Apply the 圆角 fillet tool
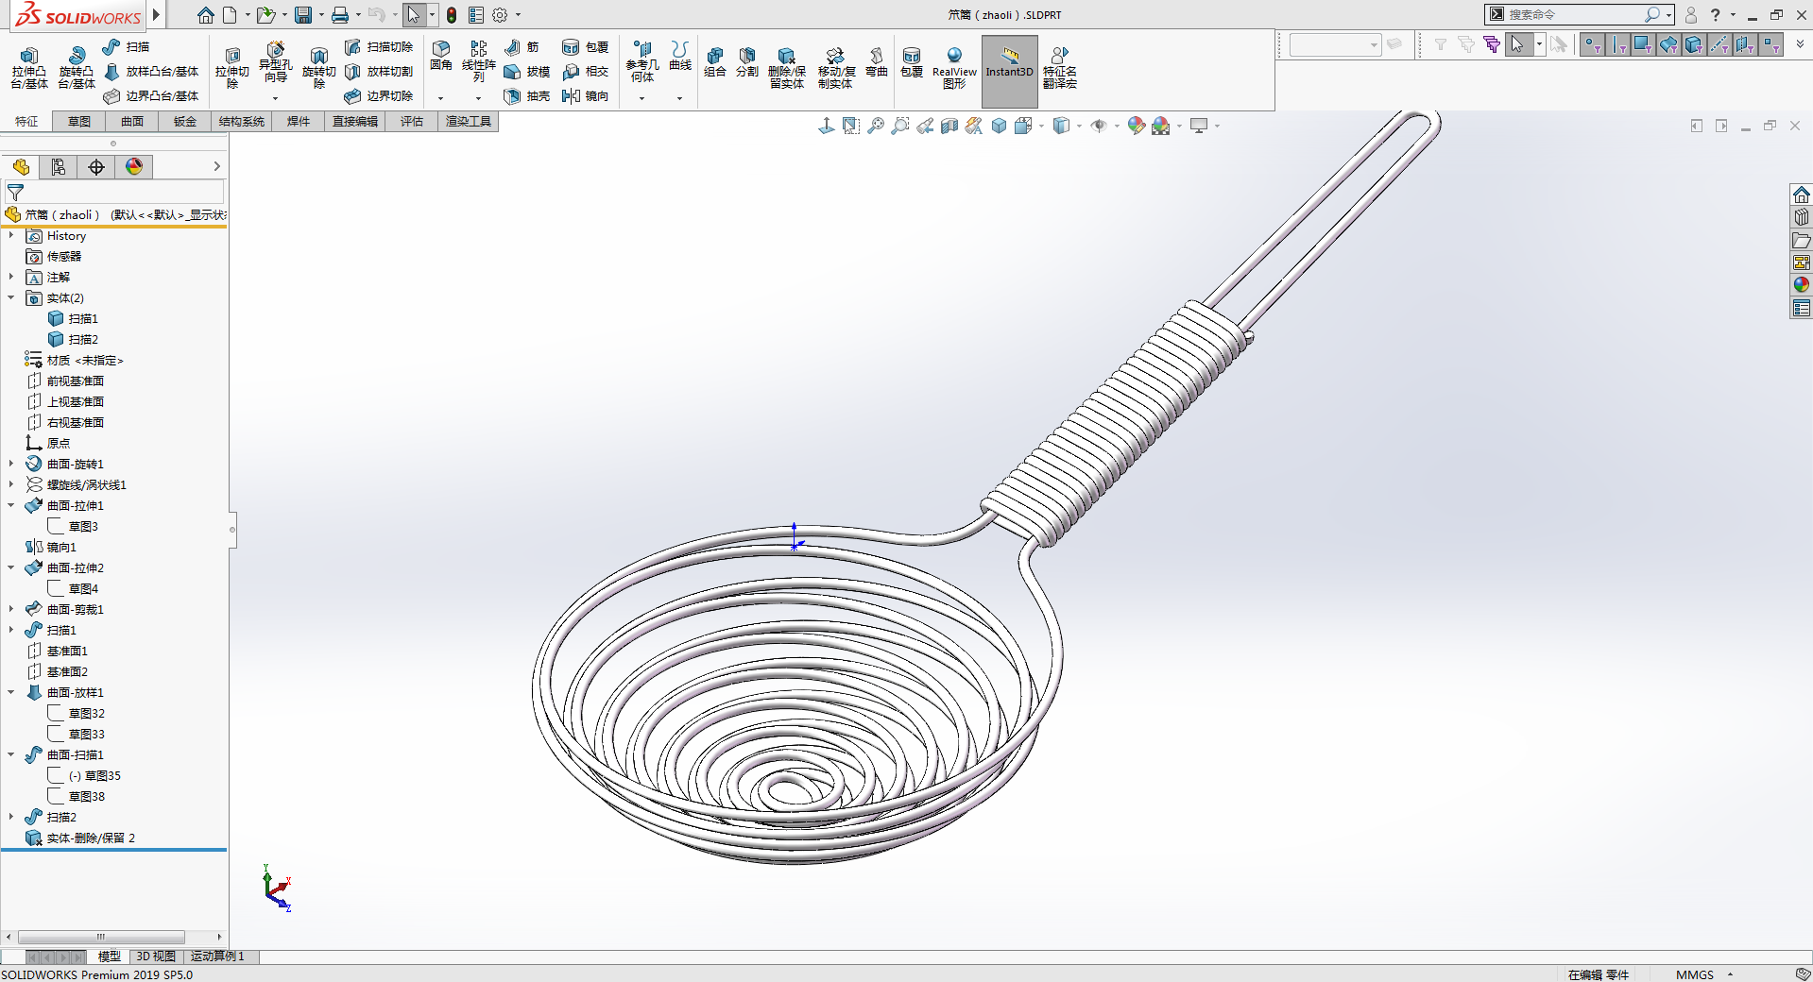The image size is (1813, 982). (x=440, y=56)
